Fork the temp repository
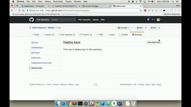This screenshot has width=191, height=107. pos(153,28)
